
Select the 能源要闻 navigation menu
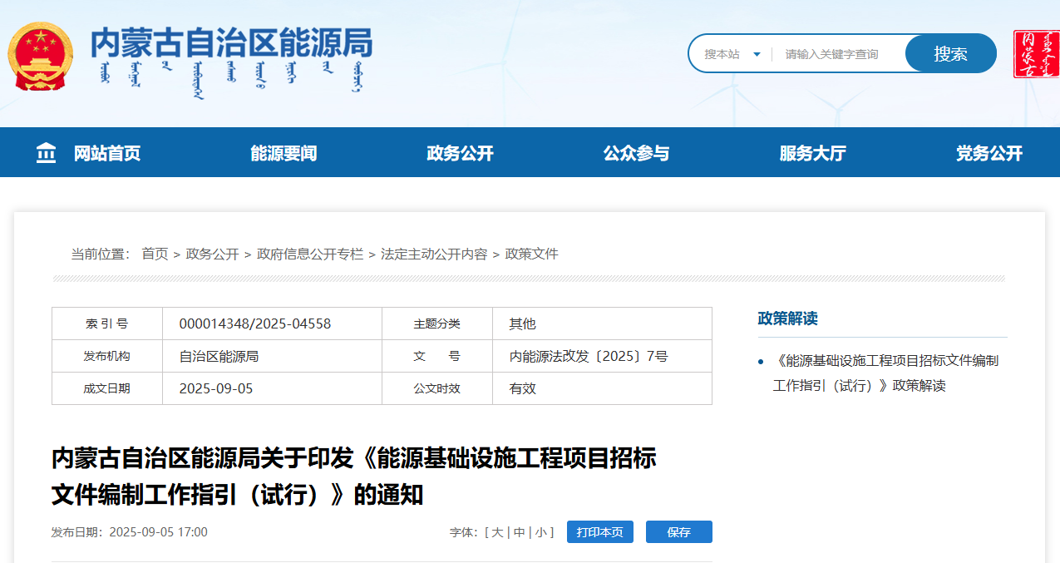(x=282, y=152)
